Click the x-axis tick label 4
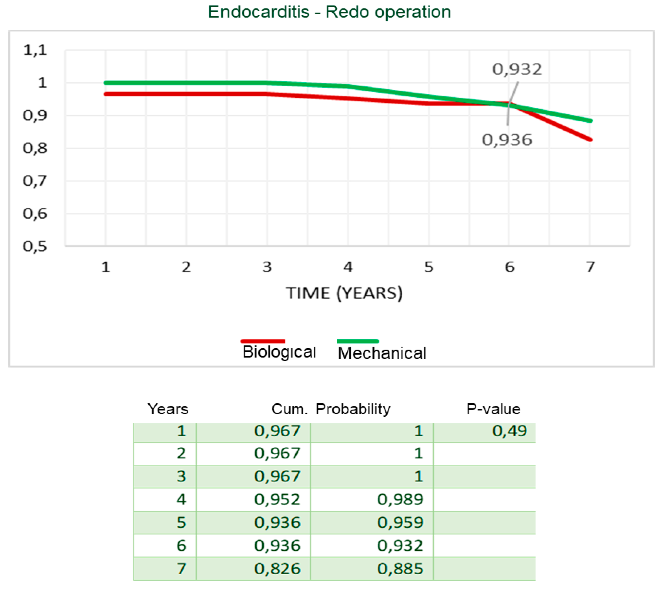663x591 pixels. pyautogui.click(x=348, y=267)
